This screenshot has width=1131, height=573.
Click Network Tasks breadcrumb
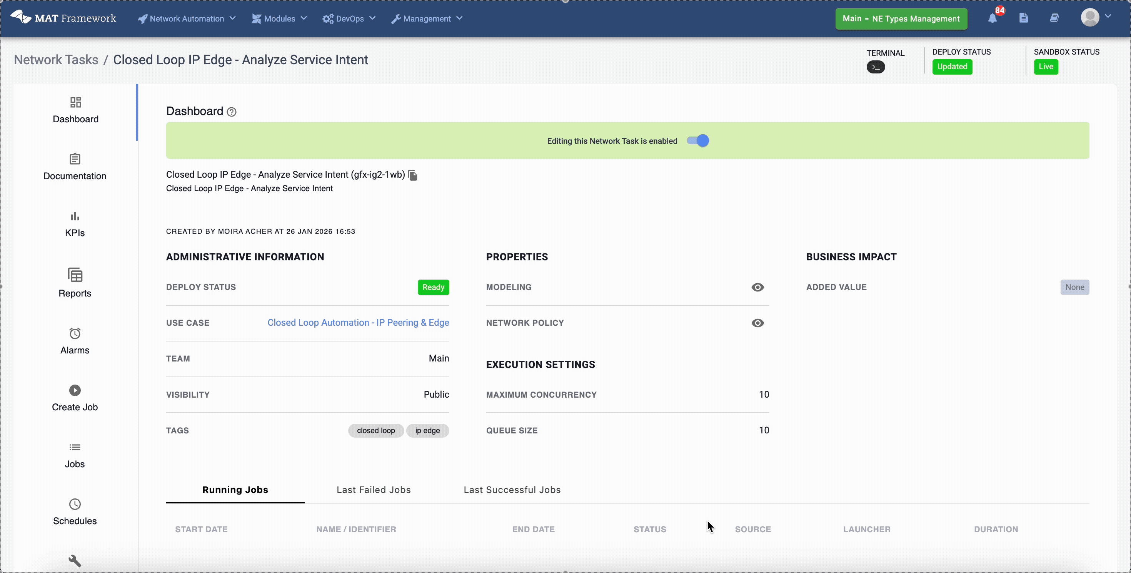point(56,60)
